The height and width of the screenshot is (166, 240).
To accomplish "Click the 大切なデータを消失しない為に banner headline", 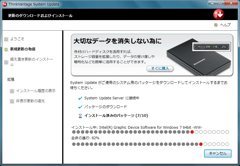I will pos(117,41).
